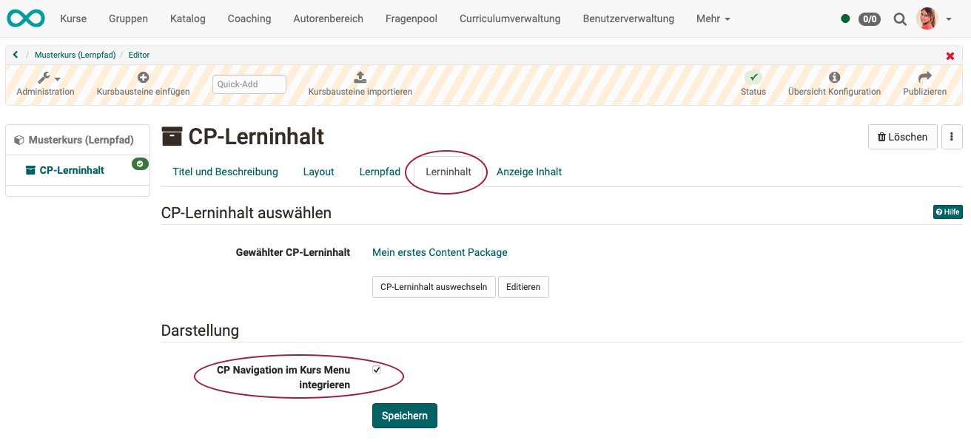Open the three-dot options menu
The height and width of the screenshot is (446, 971).
tap(952, 137)
